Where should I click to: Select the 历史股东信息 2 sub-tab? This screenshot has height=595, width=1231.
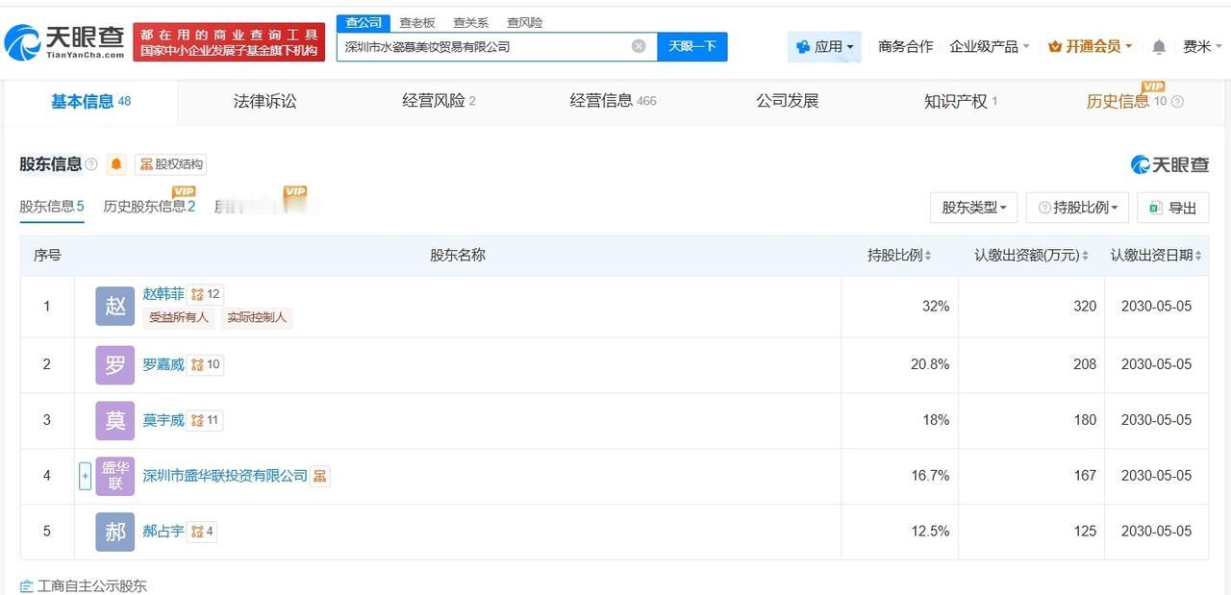[149, 207]
